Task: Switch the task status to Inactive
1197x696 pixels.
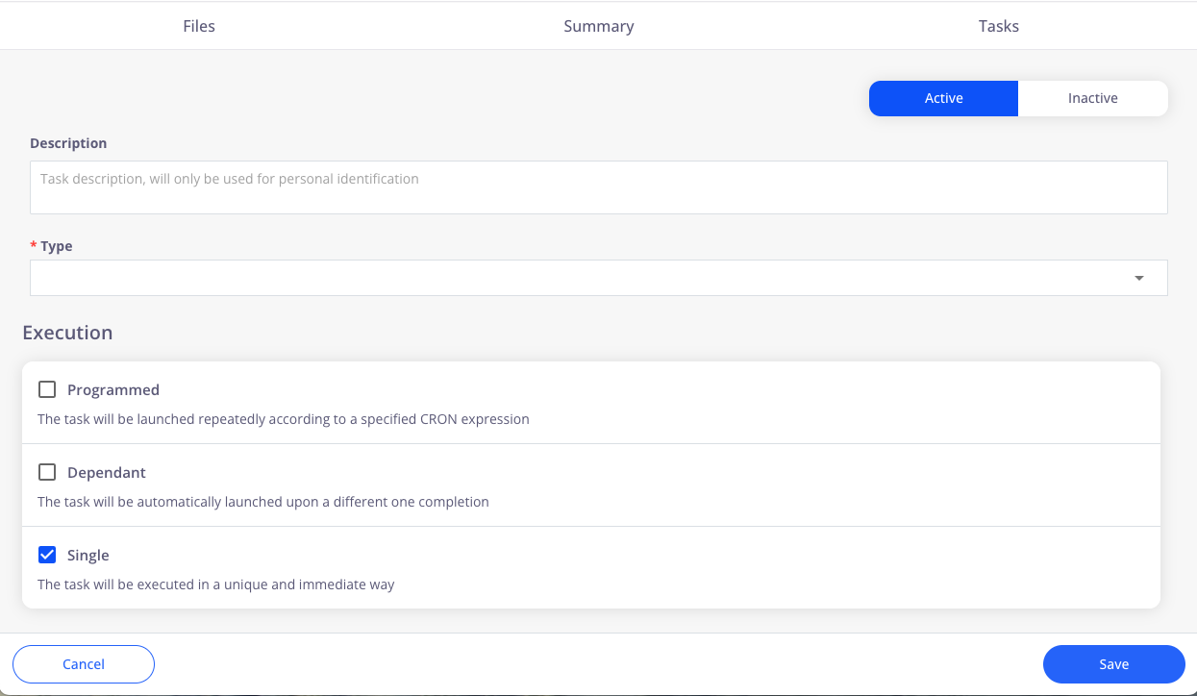Action: tap(1092, 98)
